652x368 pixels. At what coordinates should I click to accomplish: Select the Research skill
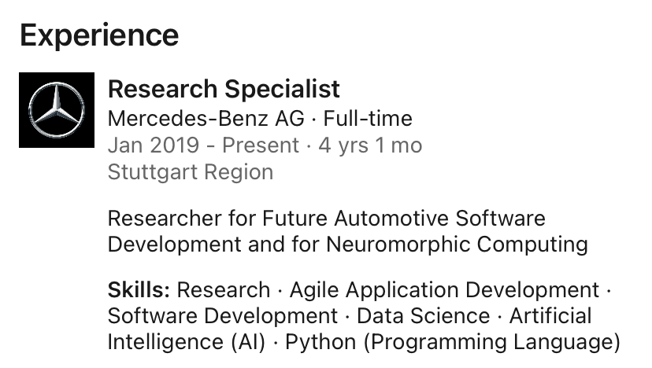pyautogui.click(x=224, y=290)
